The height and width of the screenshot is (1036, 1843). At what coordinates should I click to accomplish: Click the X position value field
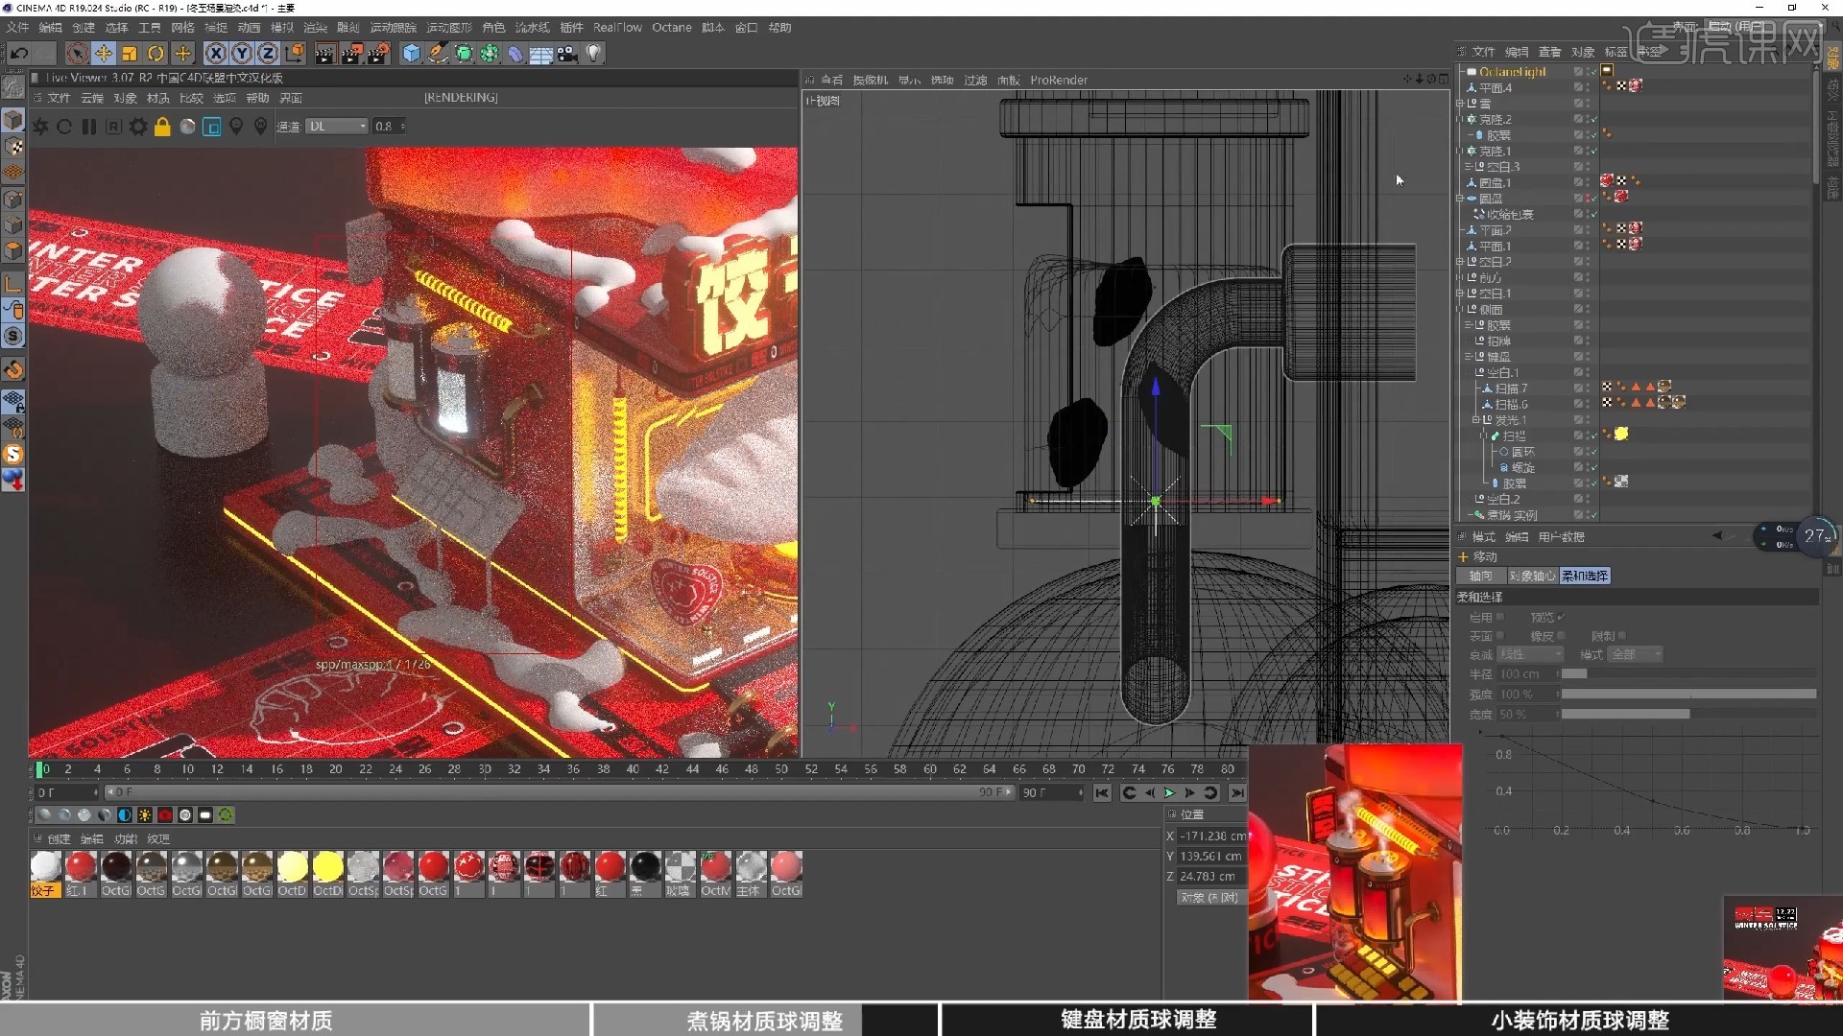(x=1212, y=836)
